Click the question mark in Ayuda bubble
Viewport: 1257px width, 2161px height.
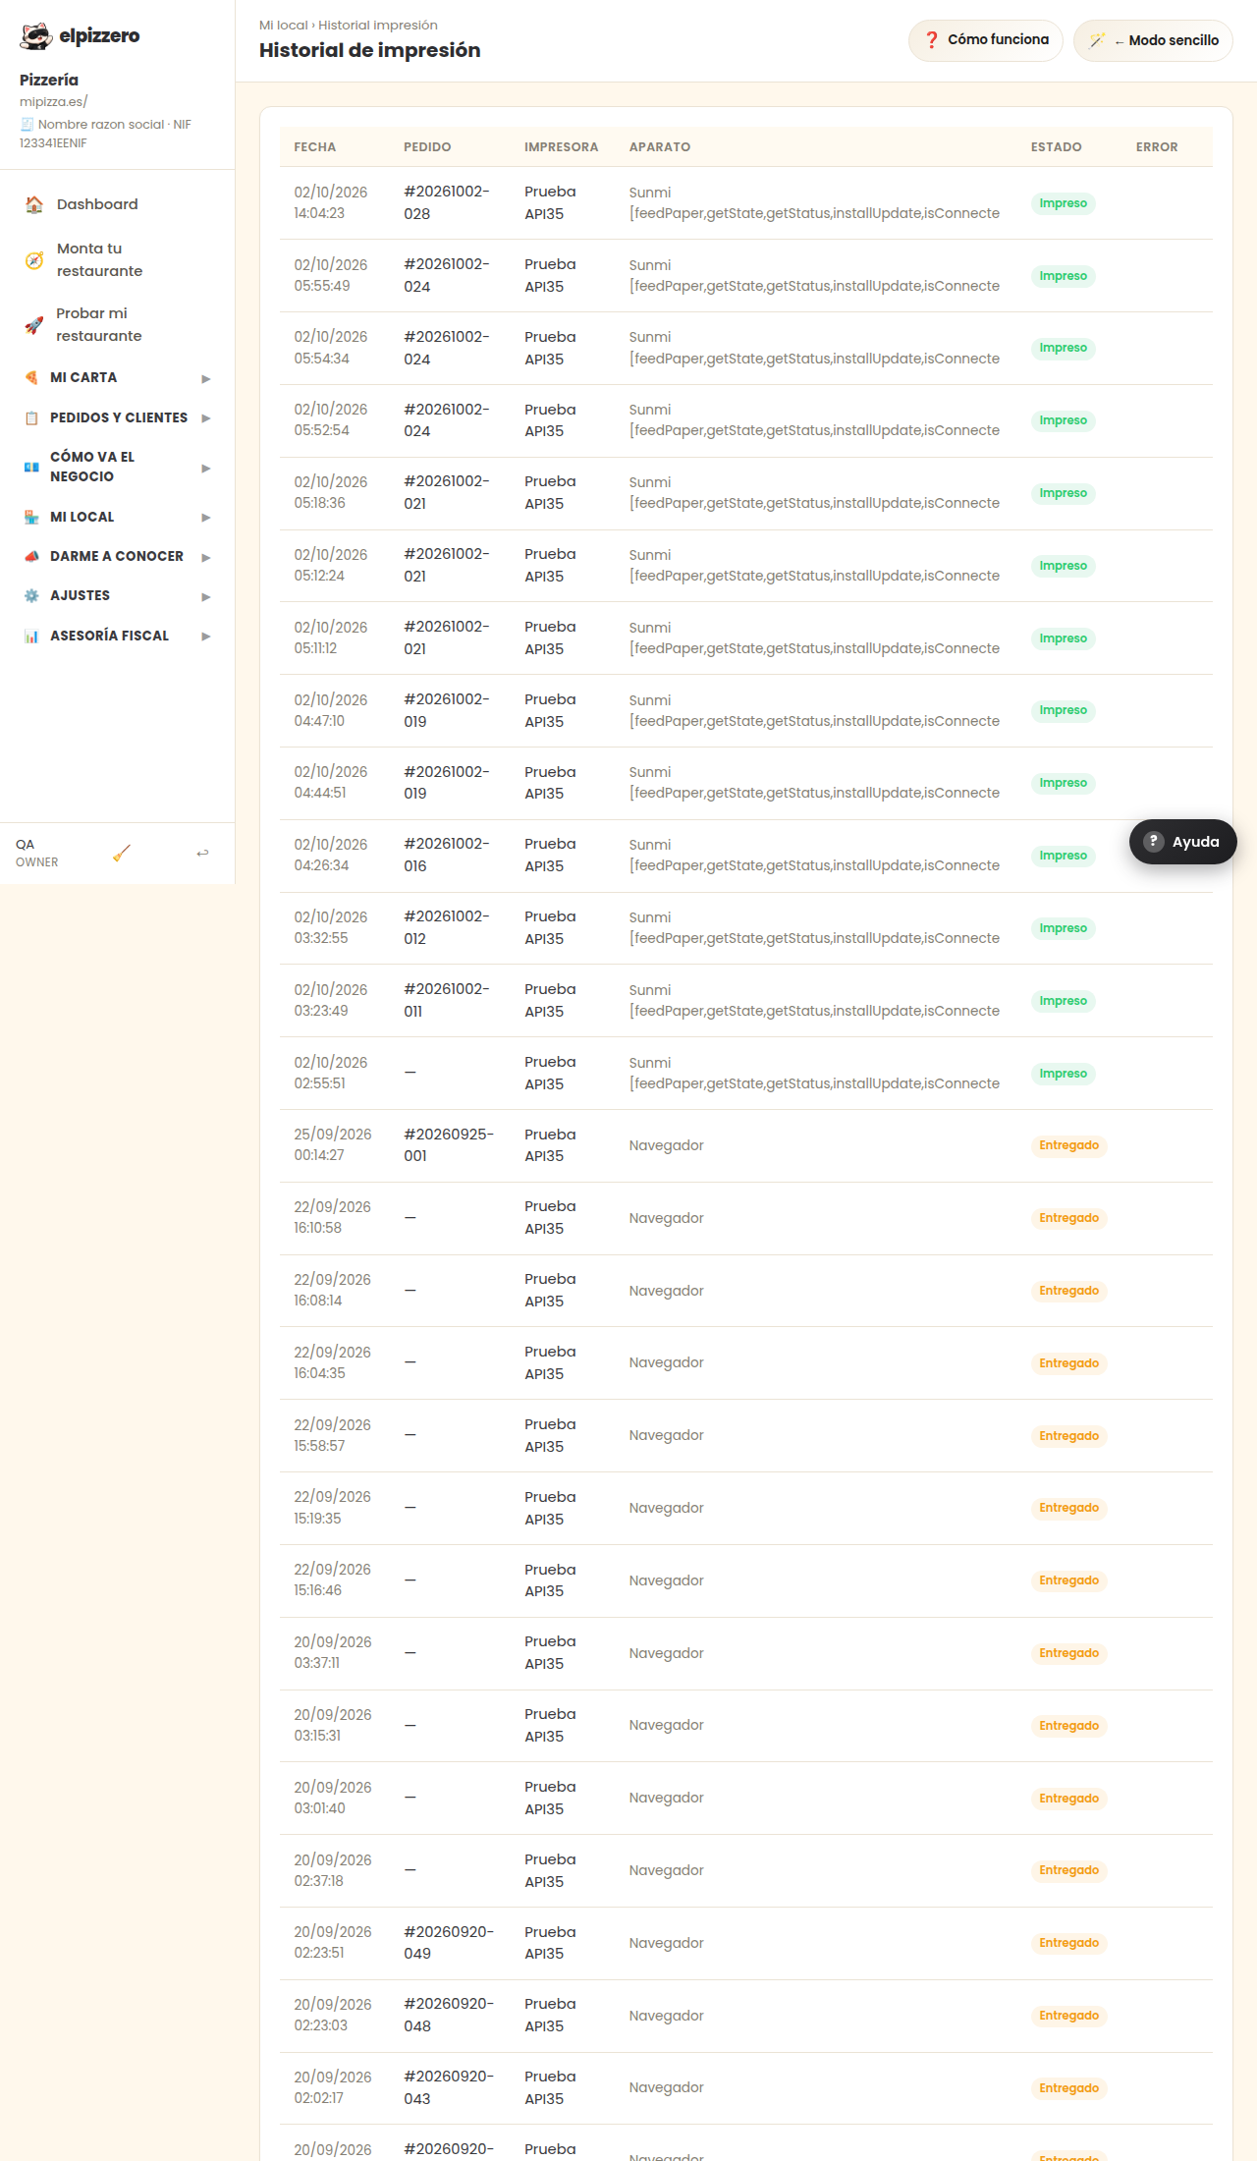coord(1154,842)
